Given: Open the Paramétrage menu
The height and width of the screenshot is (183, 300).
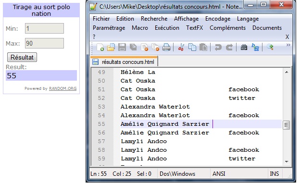Looking at the screenshot, I should click(109, 28).
